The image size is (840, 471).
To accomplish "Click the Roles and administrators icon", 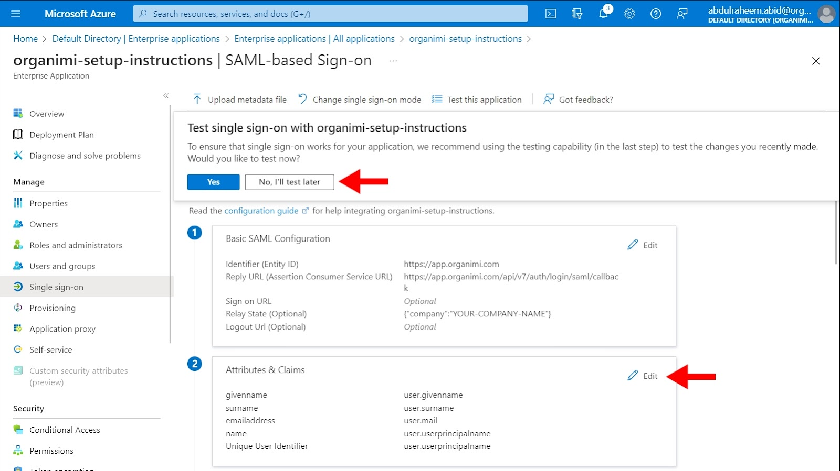I will click(x=18, y=245).
